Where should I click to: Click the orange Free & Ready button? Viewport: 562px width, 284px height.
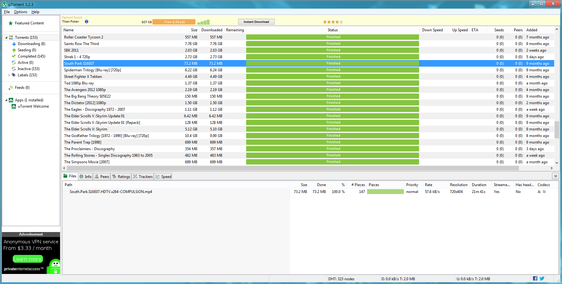coord(174,22)
